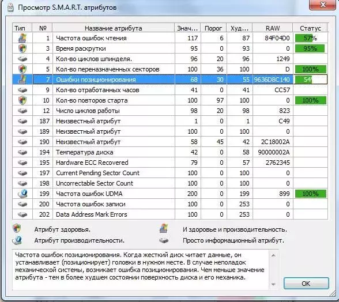The width and height of the screenshot is (339, 302).
Task: Sort by the Название атрибута column header
Action: [x=113, y=28]
